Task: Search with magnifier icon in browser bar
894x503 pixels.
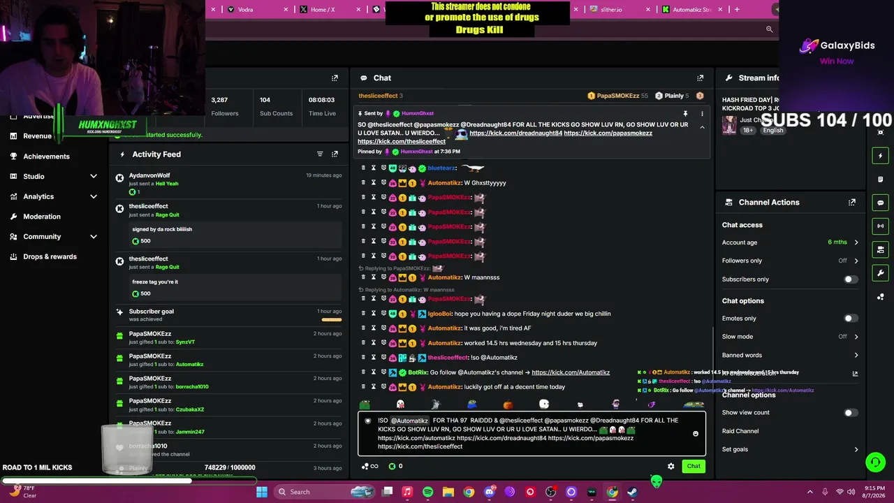Action: pyautogui.click(x=769, y=29)
